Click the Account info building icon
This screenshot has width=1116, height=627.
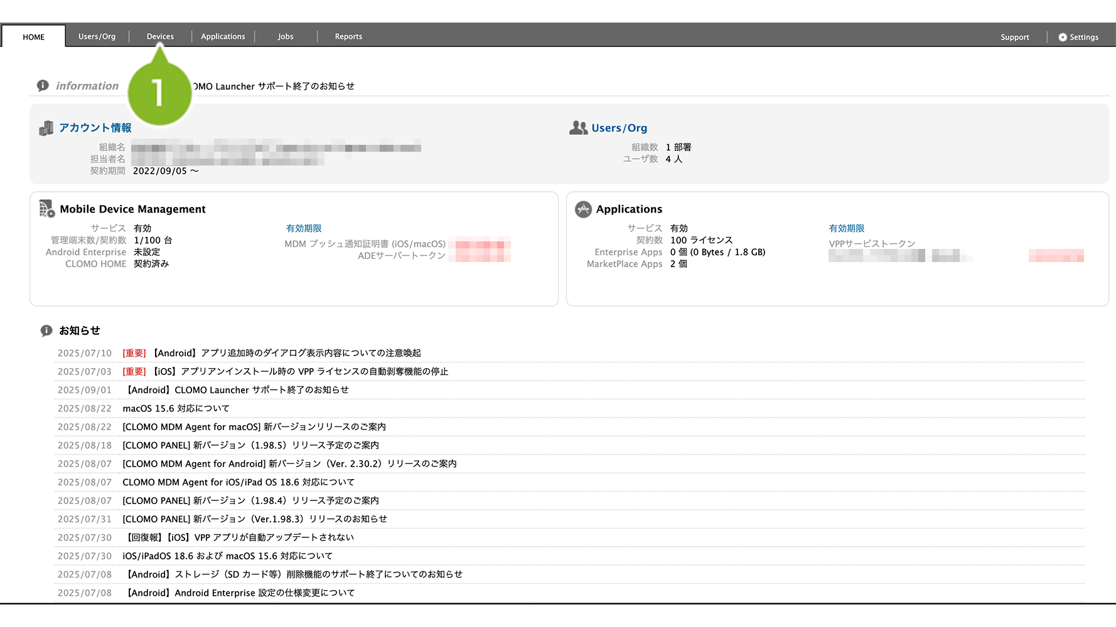coord(46,129)
